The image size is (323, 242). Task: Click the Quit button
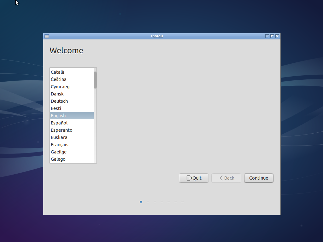[x=194, y=178]
